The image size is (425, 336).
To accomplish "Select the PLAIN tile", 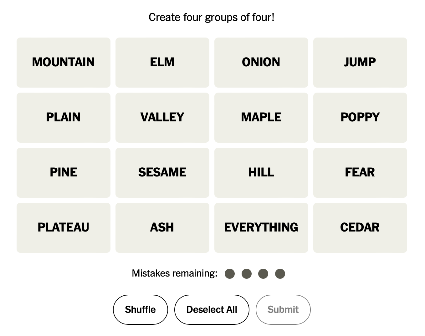I will tap(64, 117).
